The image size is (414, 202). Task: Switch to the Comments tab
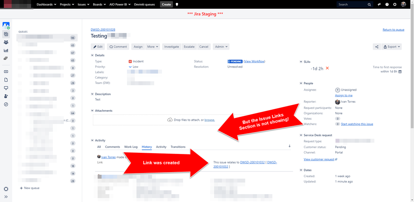(x=112, y=147)
